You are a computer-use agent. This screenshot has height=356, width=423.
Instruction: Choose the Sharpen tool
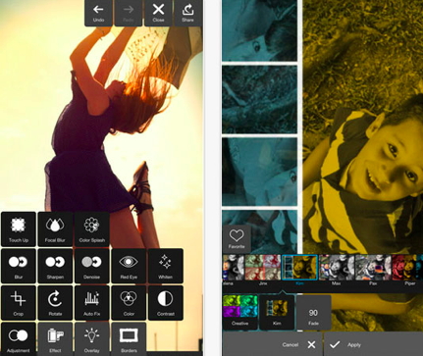pos(55,266)
